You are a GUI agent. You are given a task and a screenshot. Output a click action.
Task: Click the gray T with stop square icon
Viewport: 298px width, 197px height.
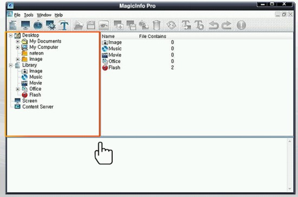pos(199,26)
